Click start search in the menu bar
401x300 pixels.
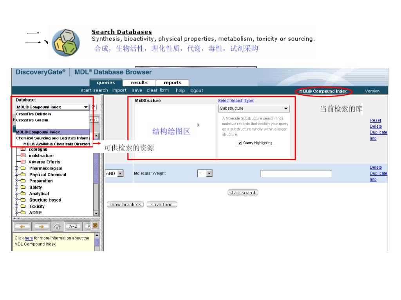tap(94, 90)
